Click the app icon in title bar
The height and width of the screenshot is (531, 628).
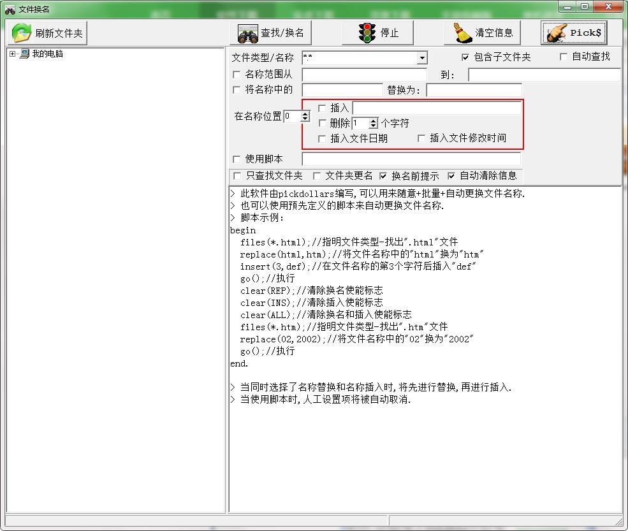(x=10, y=10)
